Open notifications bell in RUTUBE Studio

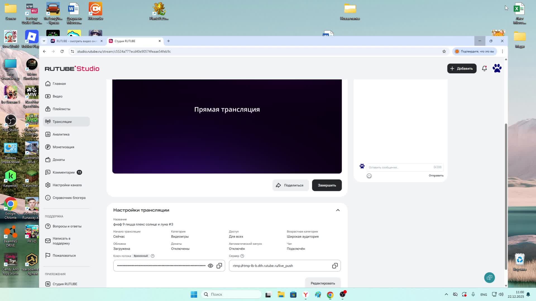coord(484,69)
